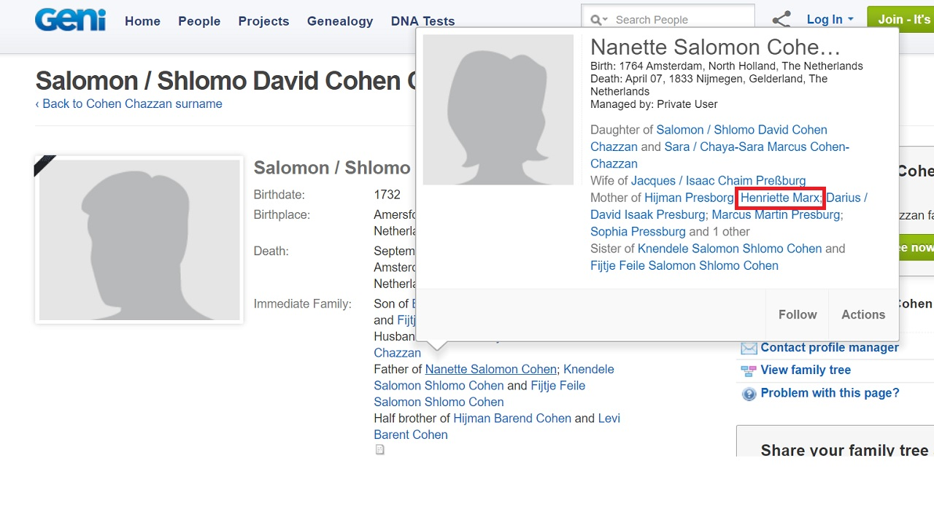Screen dimensions: 934x525
Task: Open the Actions menu in the popup
Action: [862, 314]
